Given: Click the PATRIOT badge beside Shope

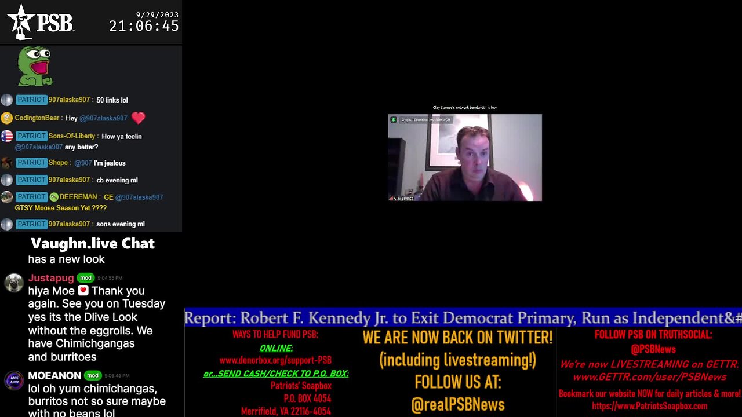Looking at the screenshot, I should point(31,163).
